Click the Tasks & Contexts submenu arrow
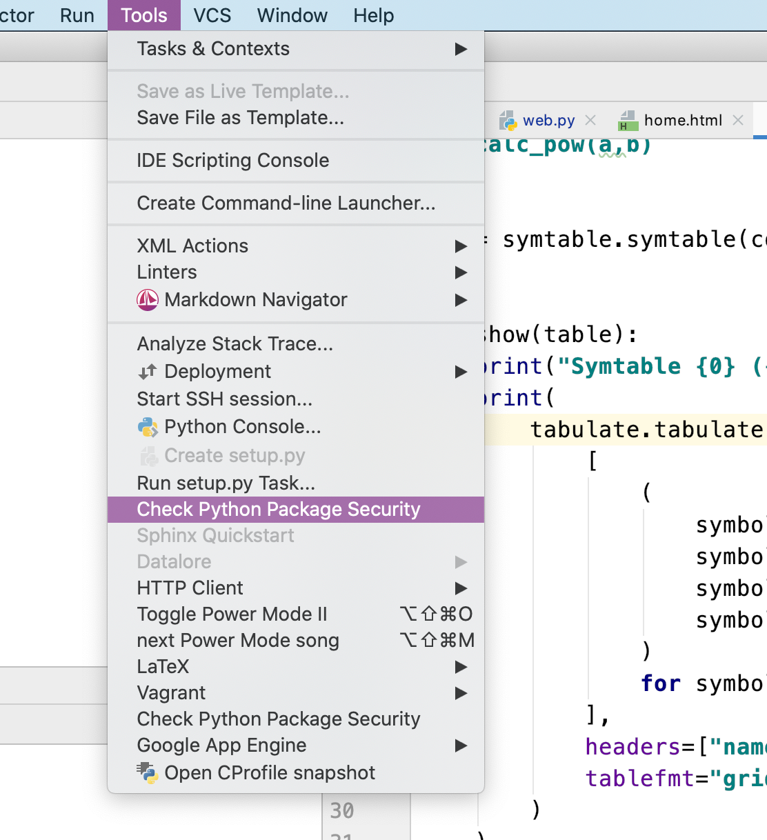The height and width of the screenshot is (840, 767). [x=461, y=49]
